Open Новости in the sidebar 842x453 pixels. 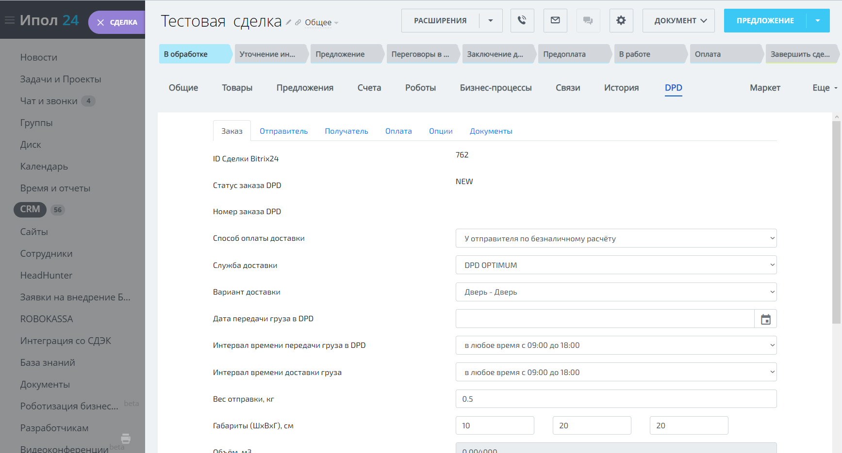39,57
